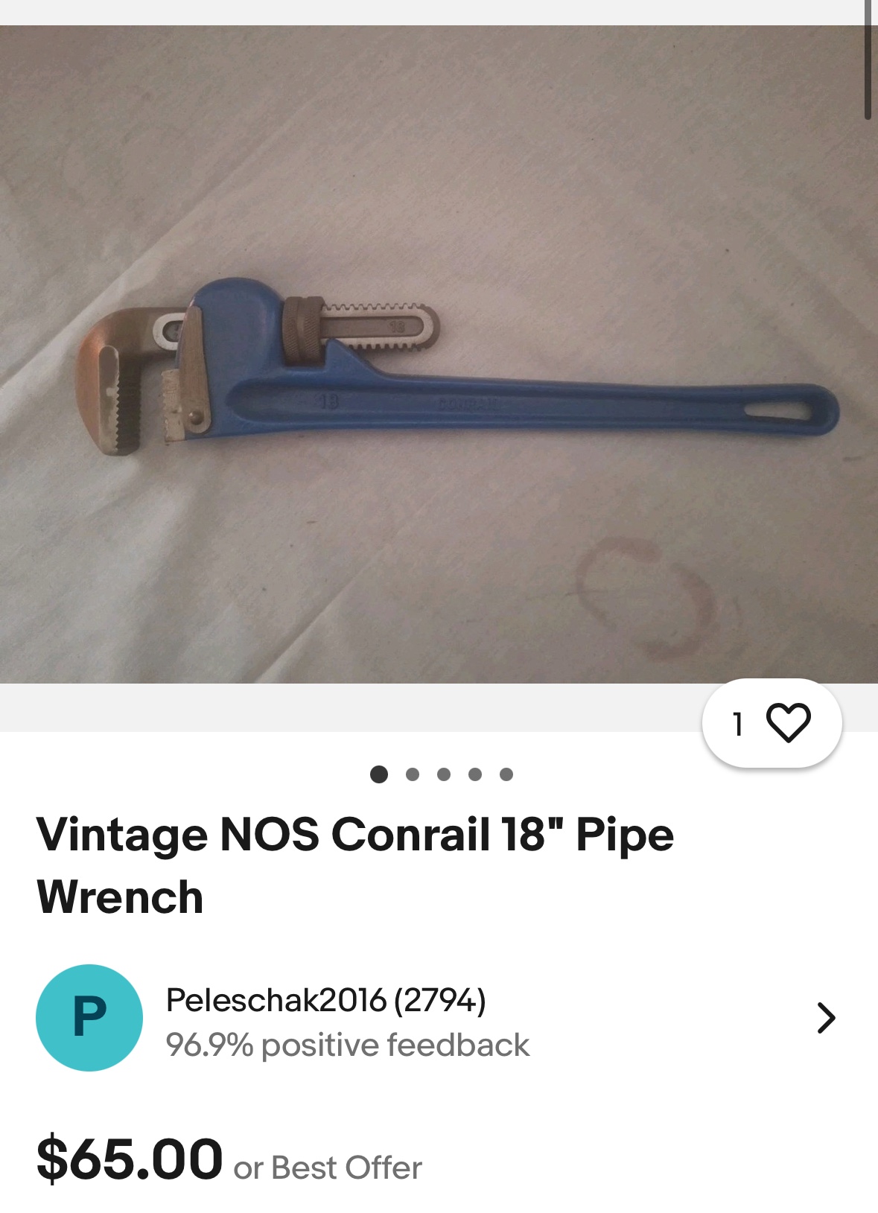View the 96.9% positive feedback details
This screenshot has height=1213, width=878.
348,1045
